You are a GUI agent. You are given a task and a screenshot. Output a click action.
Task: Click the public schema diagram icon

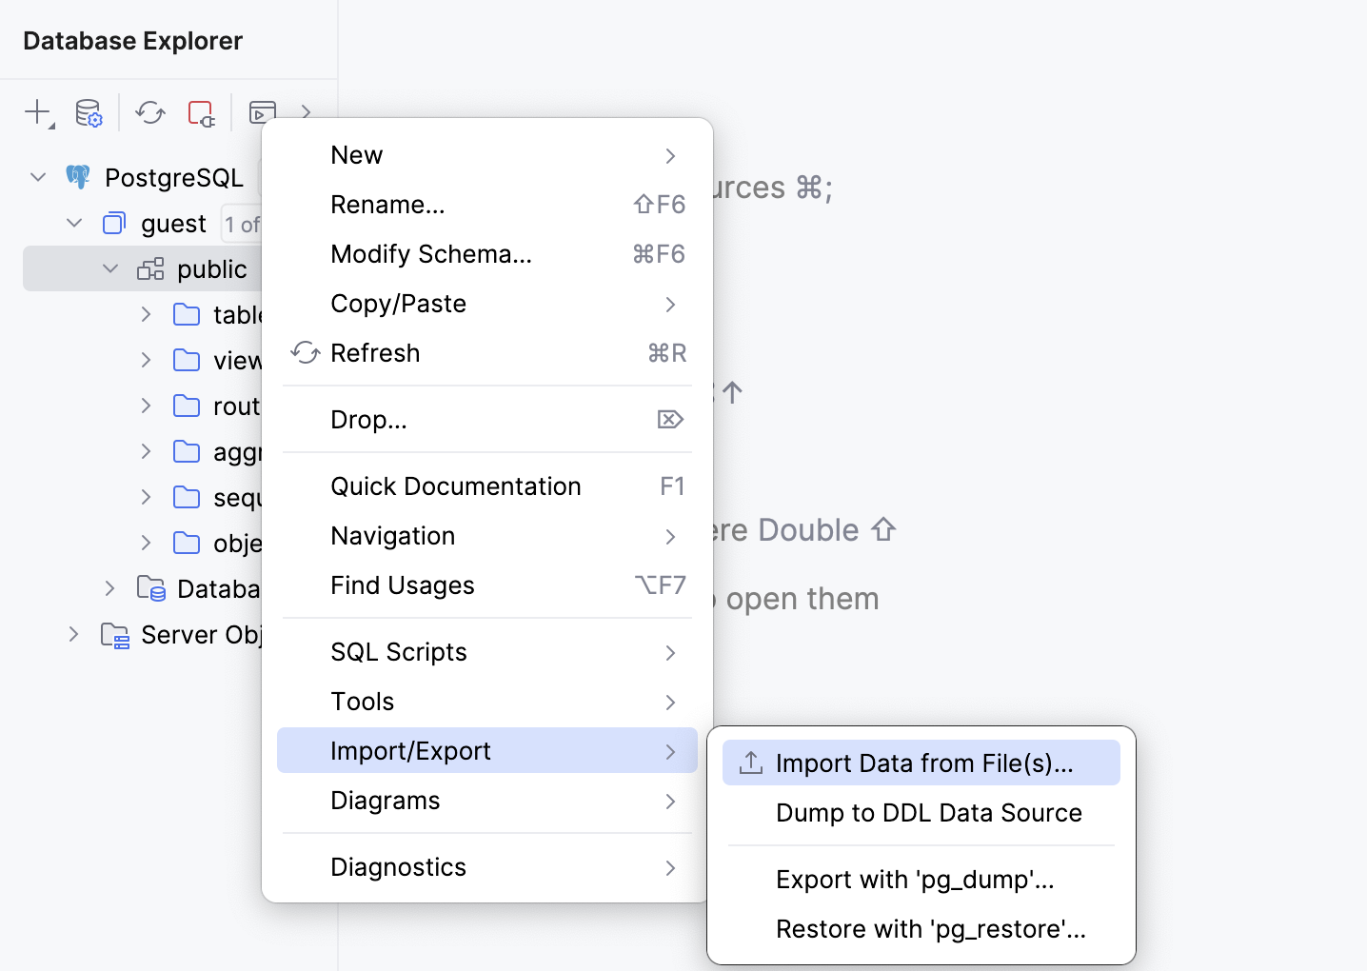click(x=149, y=268)
